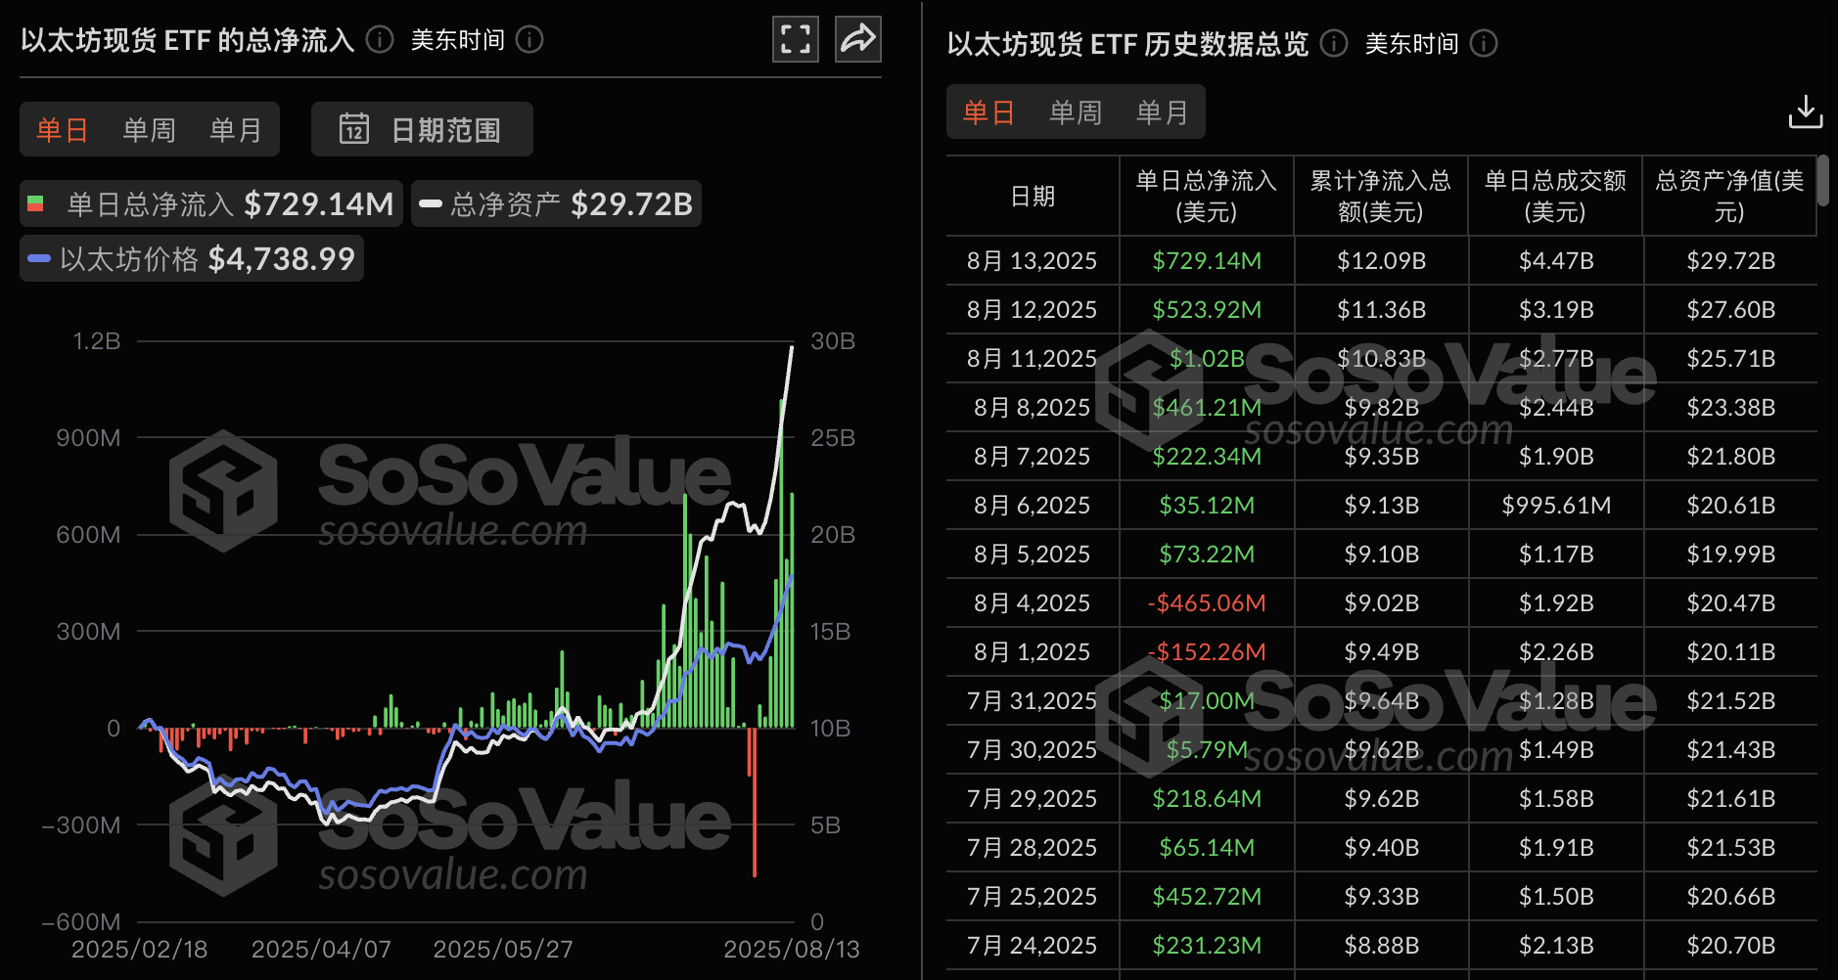Expand the chart to fullscreen
Image resolution: width=1838 pixels, height=980 pixels.
point(795,39)
